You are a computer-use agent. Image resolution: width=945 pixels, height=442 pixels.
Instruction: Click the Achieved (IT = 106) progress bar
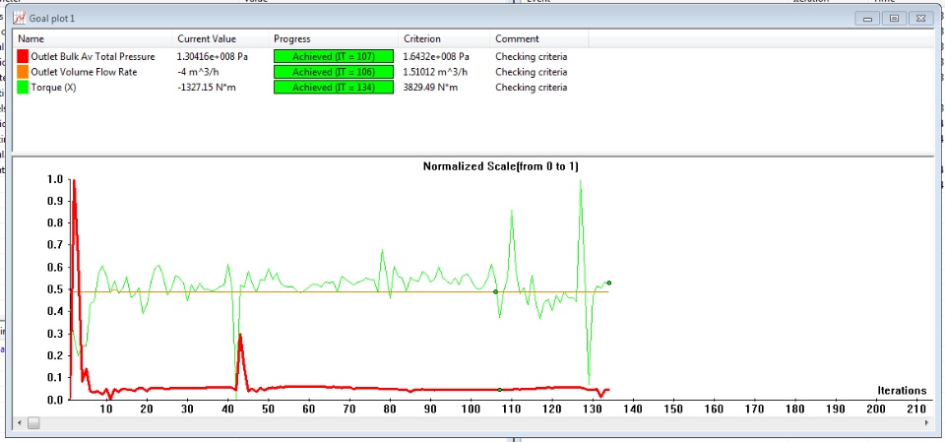pyautogui.click(x=334, y=73)
